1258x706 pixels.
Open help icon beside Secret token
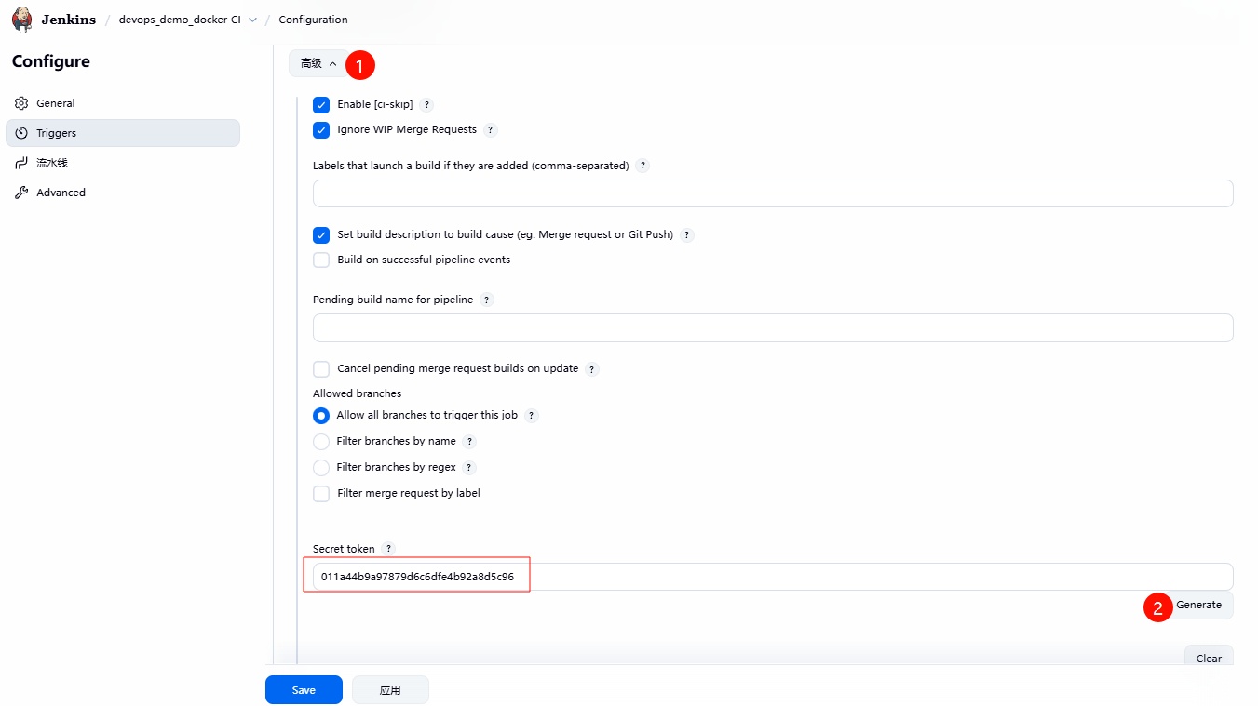coord(389,549)
